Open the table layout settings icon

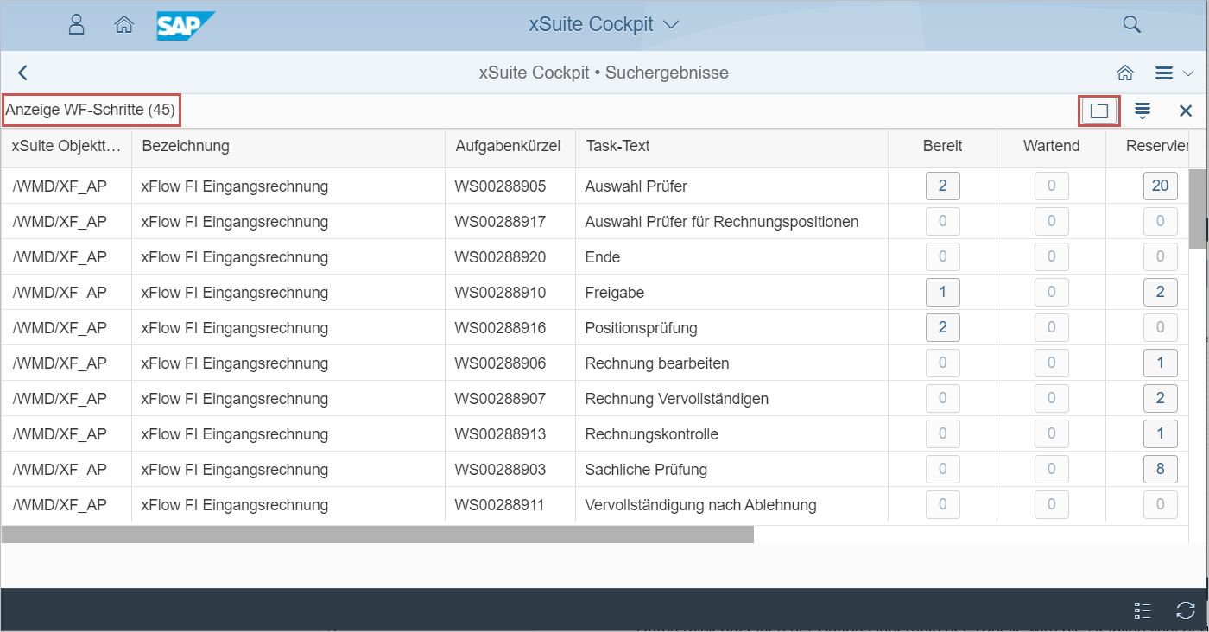(1143, 111)
